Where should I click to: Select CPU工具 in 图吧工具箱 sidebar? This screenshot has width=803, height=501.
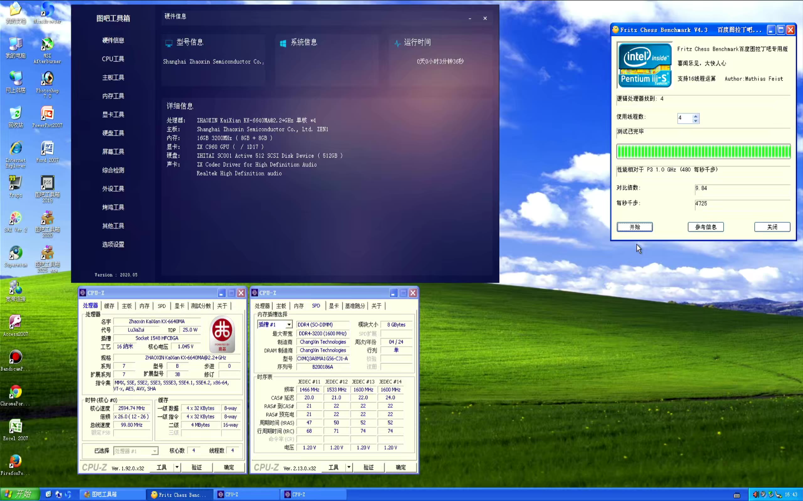(113, 59)
